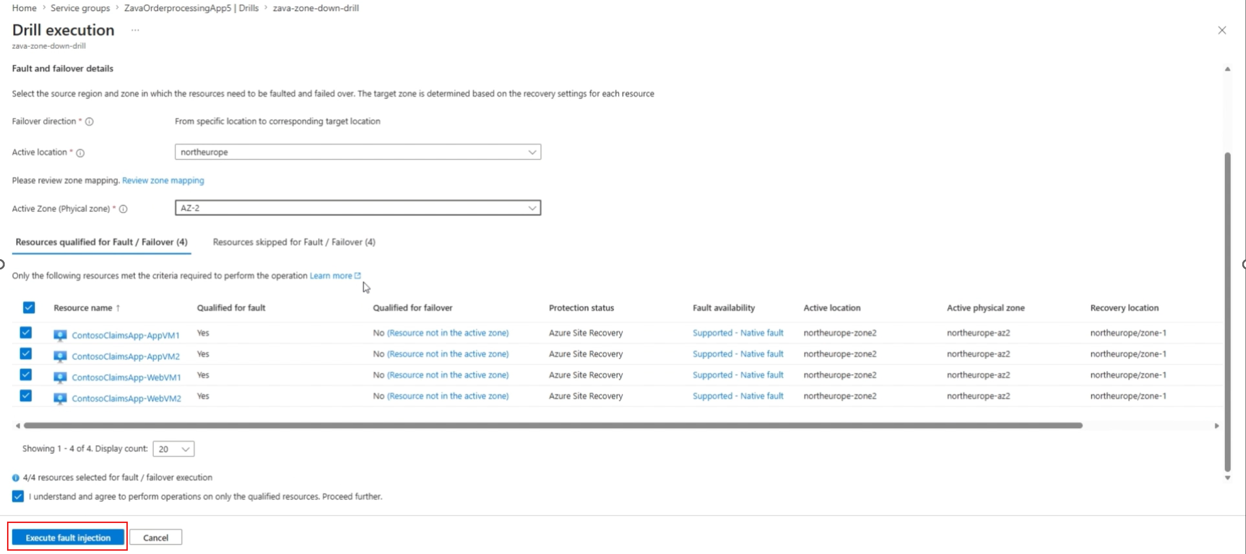Open zava-zone-down-drill breadcrumb link
This screenshot has height=554, width=1246.
coord(316,8)
